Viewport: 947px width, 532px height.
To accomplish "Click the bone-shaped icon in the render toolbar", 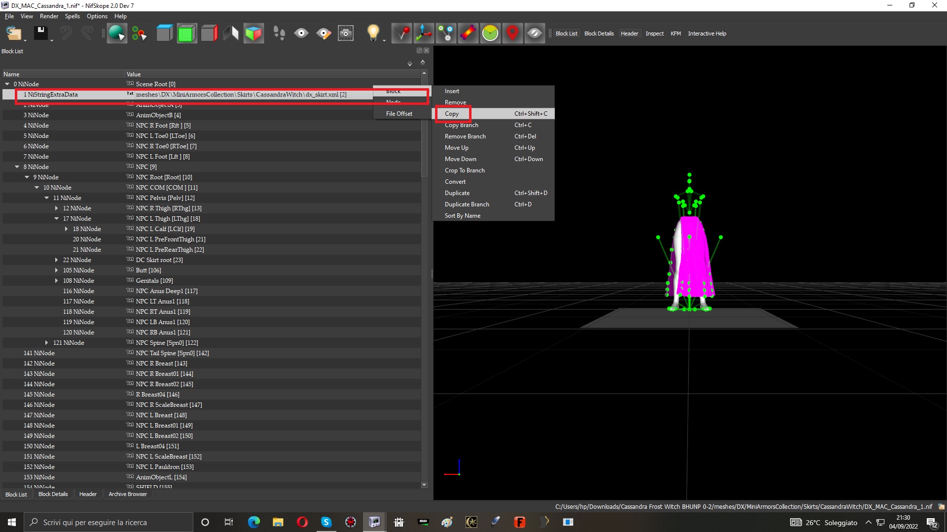I will coord(468,33).
